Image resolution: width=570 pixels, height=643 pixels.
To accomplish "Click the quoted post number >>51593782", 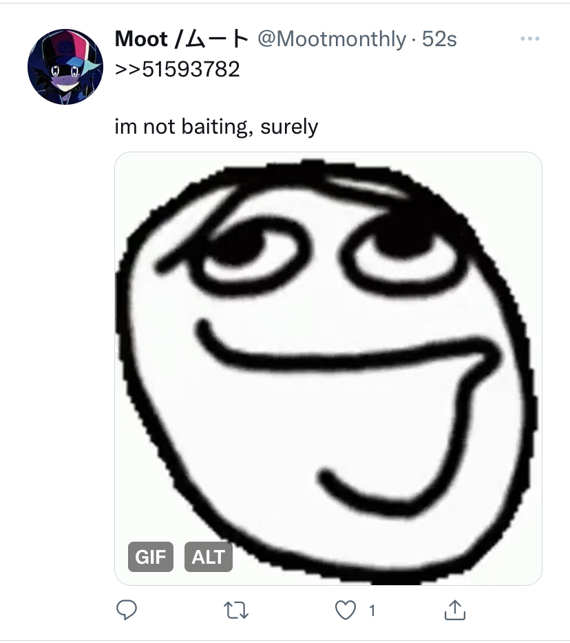I will (178, 69).
